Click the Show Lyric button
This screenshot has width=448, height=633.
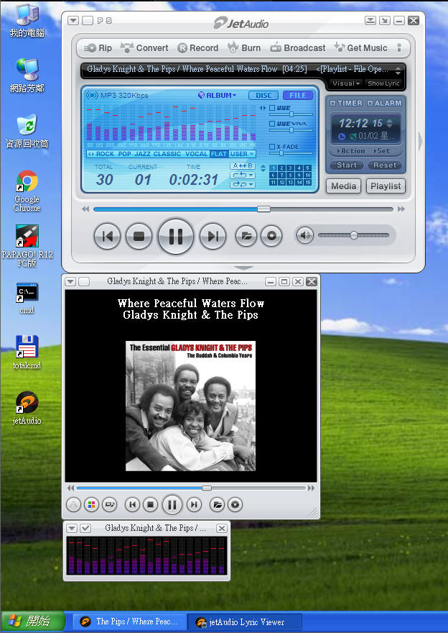click(x=383, y=83)
